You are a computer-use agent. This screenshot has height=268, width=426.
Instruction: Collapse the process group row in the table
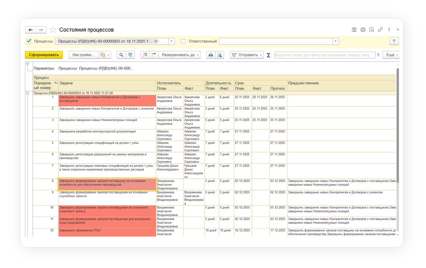pos(27,93)
